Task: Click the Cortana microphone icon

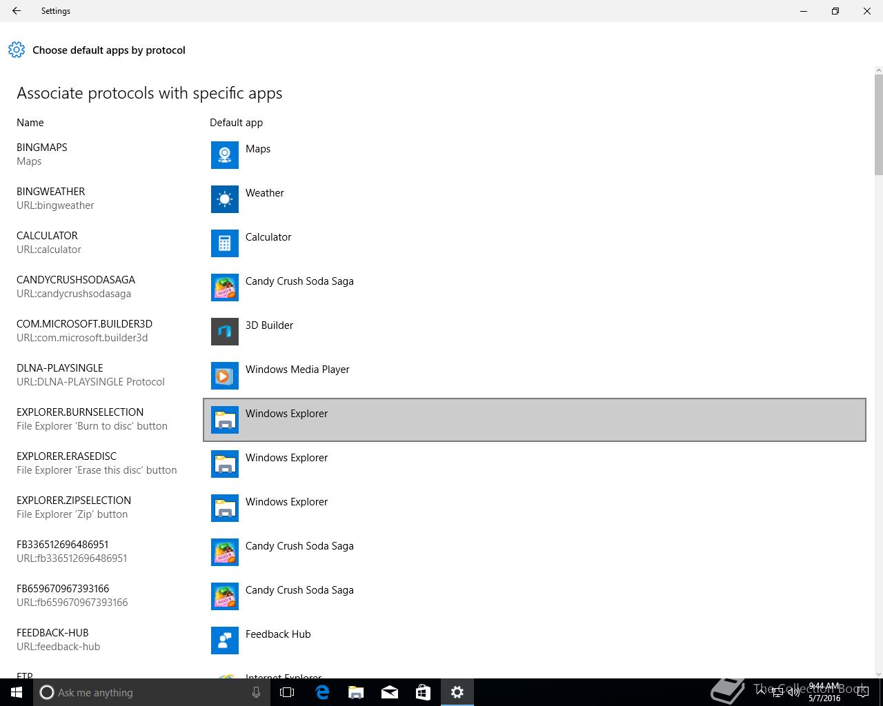Action: [256, 692]
